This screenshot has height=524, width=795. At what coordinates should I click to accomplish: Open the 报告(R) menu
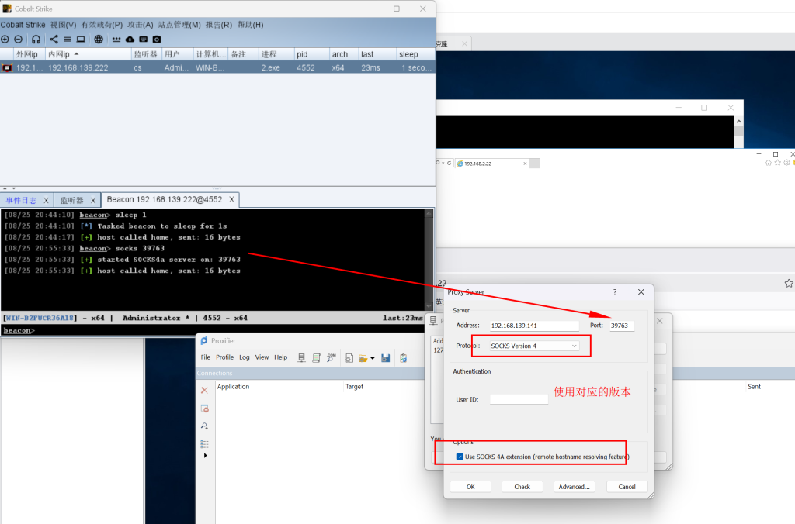click(218, 25)
